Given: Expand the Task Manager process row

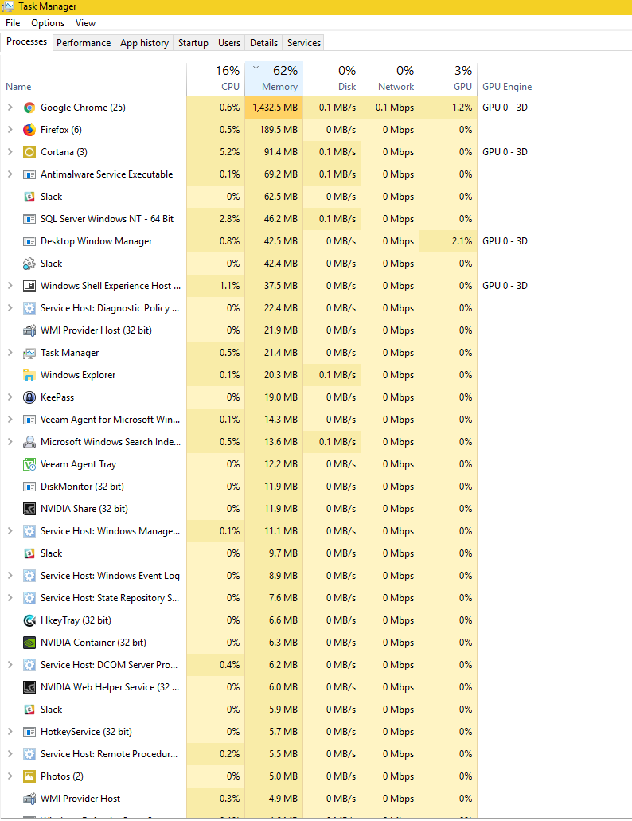Looking at the screenshot, I should tap(10, 353).
